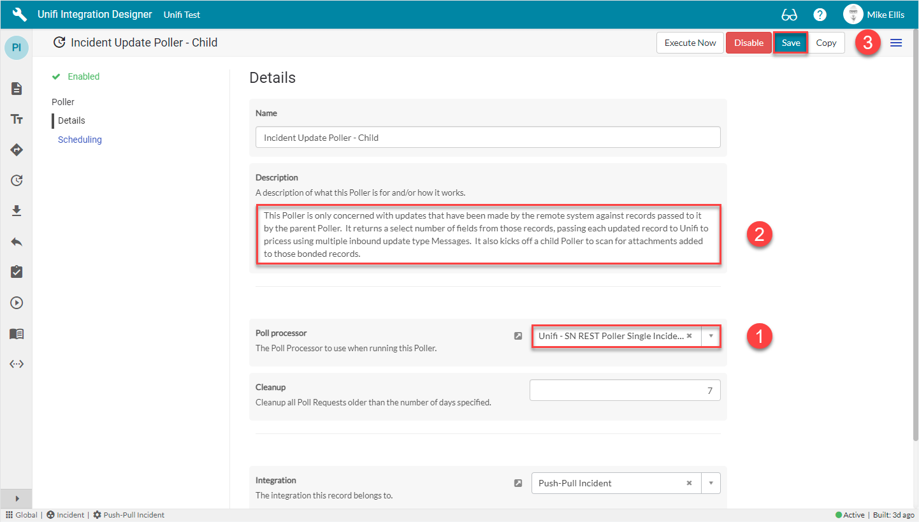The height and width of the screenshot is (522, 919).
Task: Toggle the Enabled status checkmark
Action: tap(57, 76)
